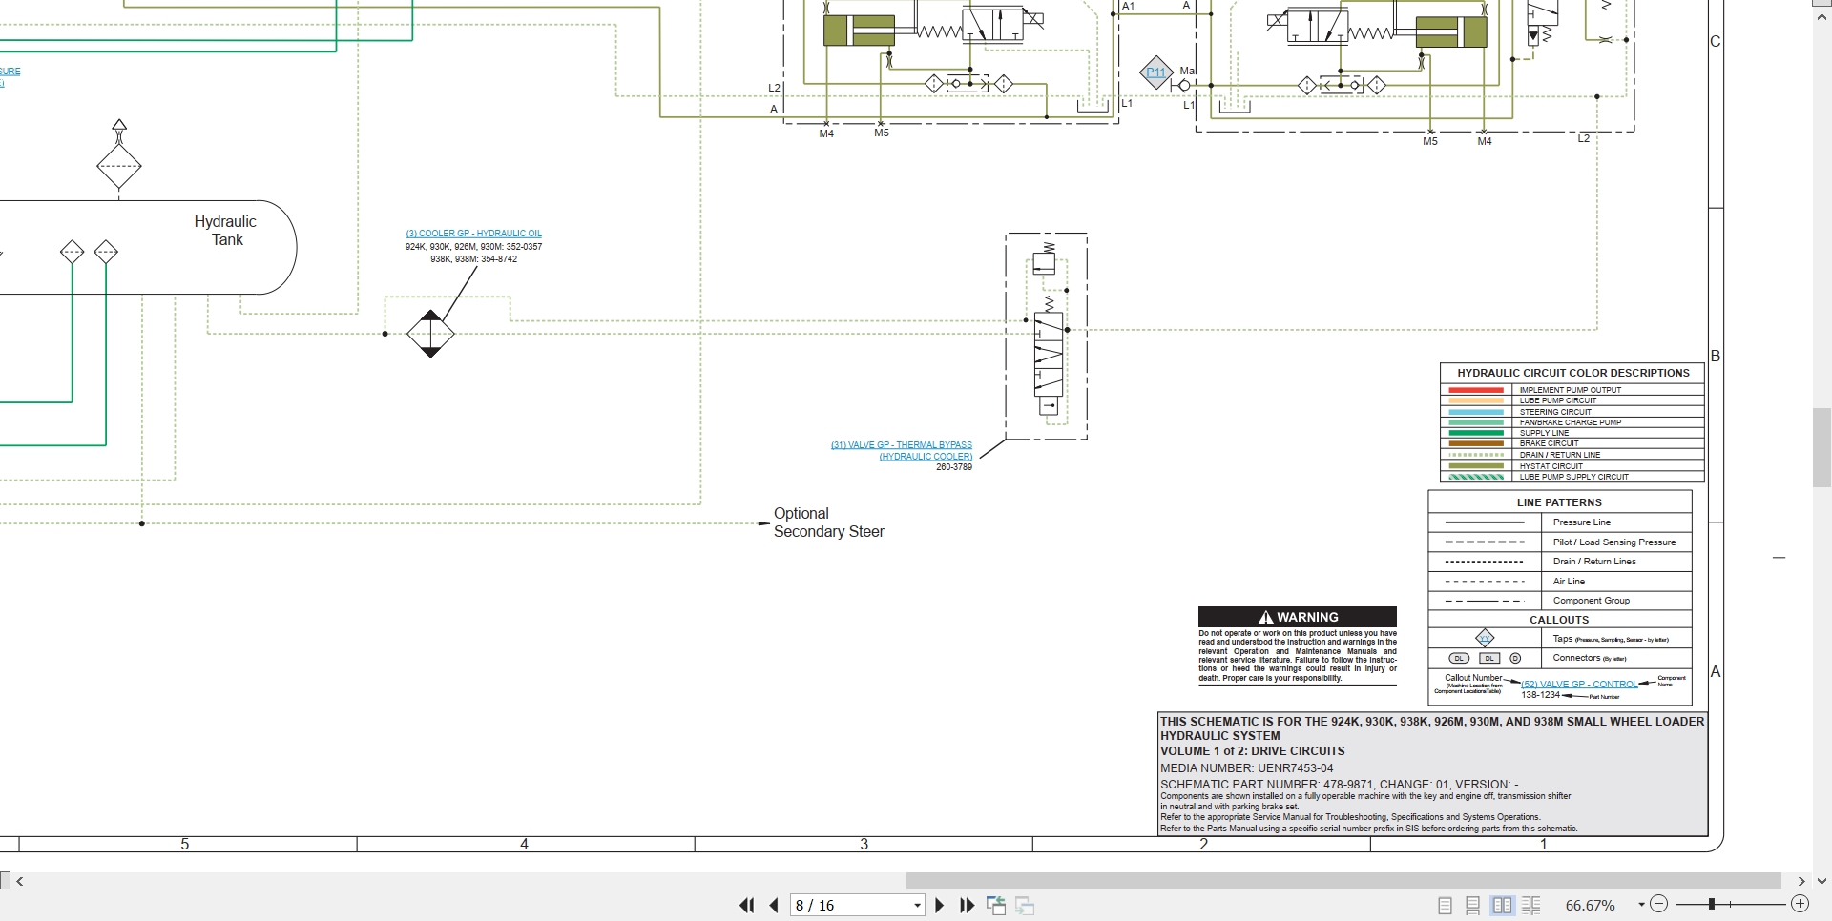
Task: Click the CALLOUTS heading
Action: (1559, 620)
